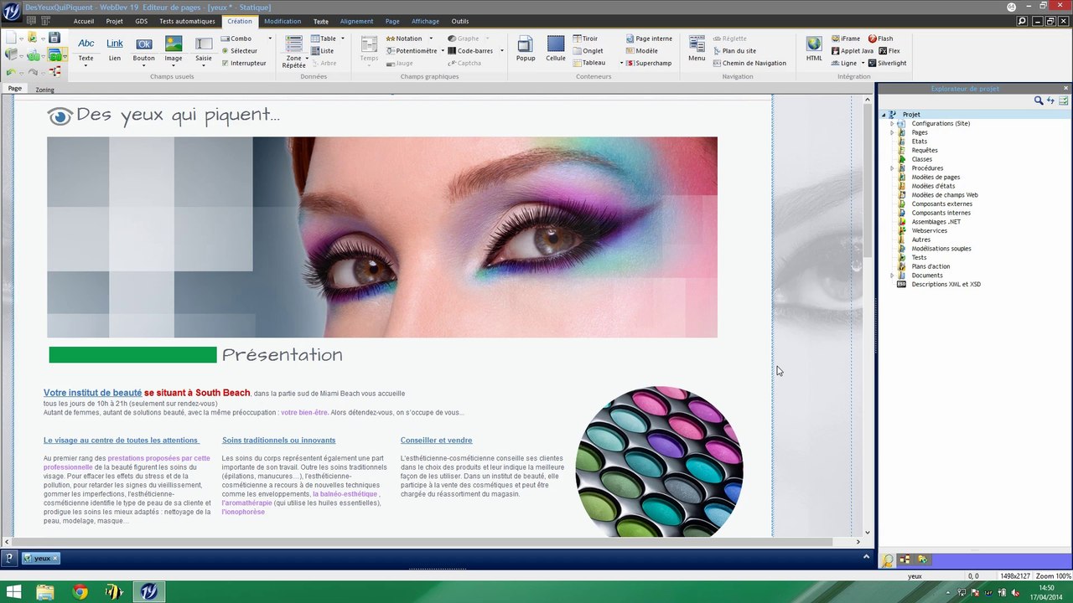Insert a Popup container

tap(526, 49)
